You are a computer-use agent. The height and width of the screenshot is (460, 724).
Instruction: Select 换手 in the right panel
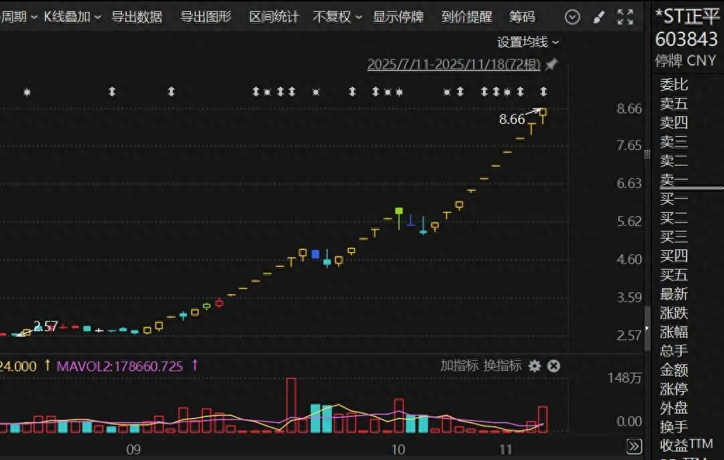coord(673,425)
